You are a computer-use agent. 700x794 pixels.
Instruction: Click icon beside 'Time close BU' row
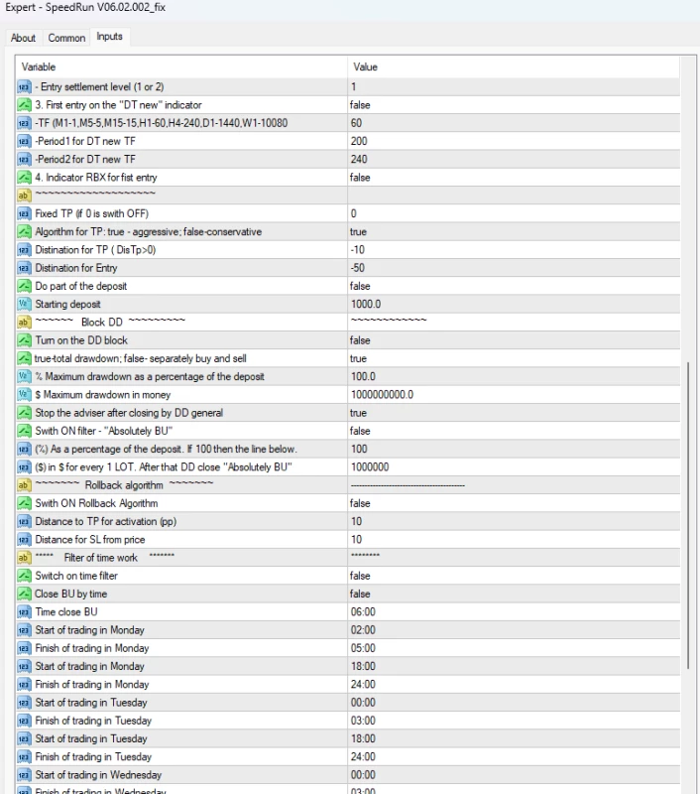click(x=25, y=612)
